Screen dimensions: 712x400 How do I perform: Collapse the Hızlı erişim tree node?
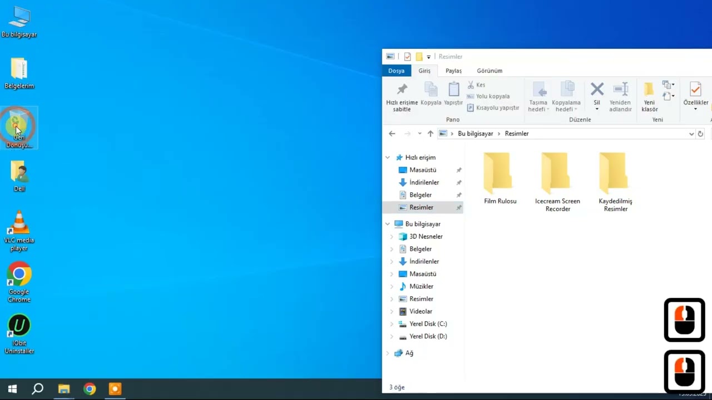[x=388, y=158]
